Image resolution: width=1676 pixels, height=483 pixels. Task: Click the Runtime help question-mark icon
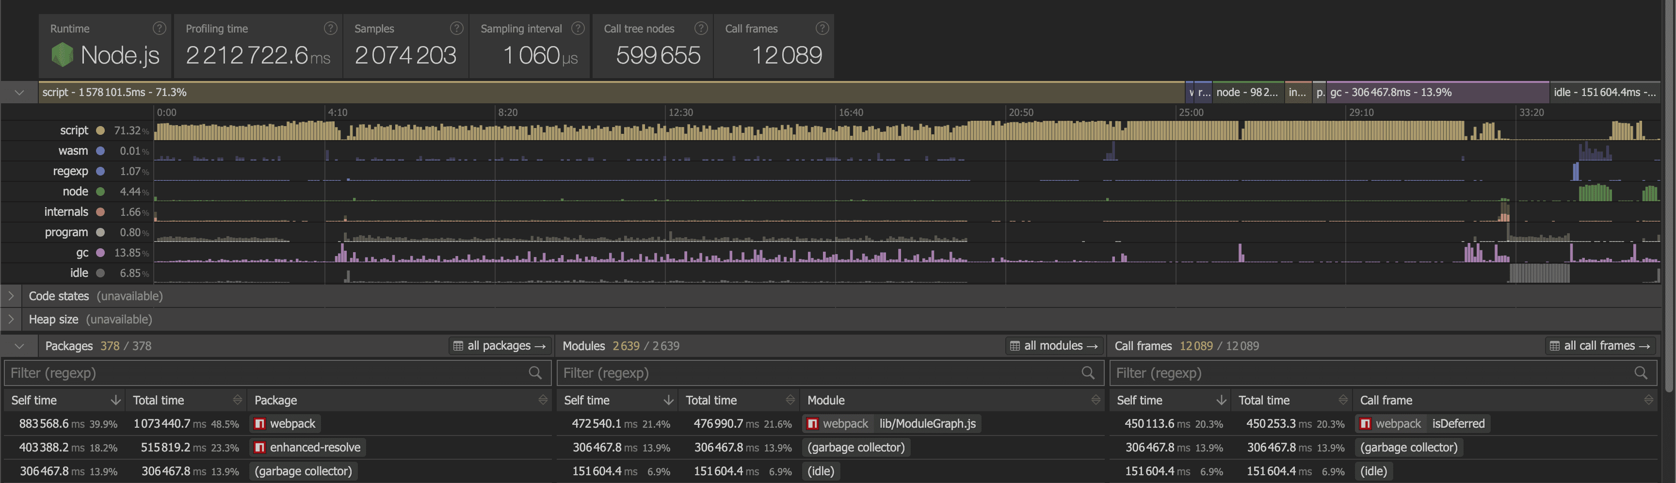click(x=160, y=28)
